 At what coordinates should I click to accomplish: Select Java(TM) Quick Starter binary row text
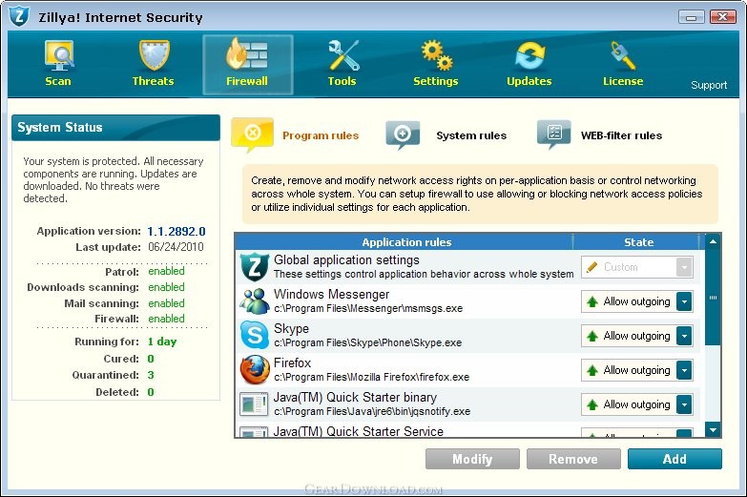[372, 404]
